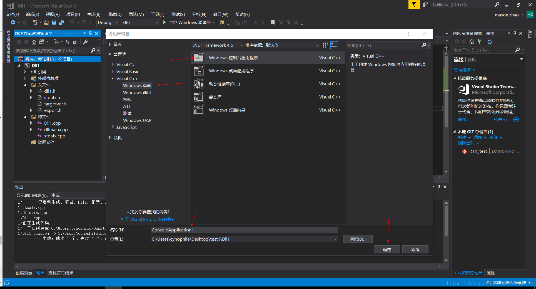Pin the Solution Explorer panel

(90, 33)
